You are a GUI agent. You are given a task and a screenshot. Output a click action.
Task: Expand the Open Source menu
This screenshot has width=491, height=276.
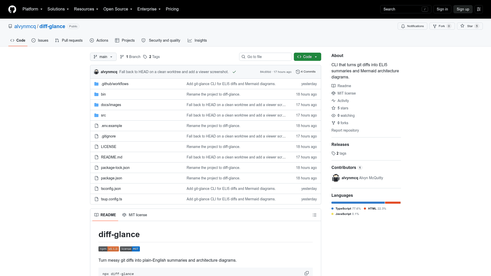118,9
